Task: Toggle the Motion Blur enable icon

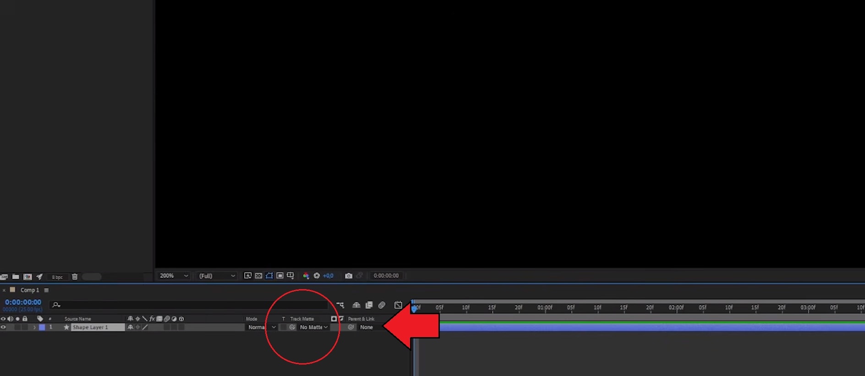Action: click(x=382, y=305)
